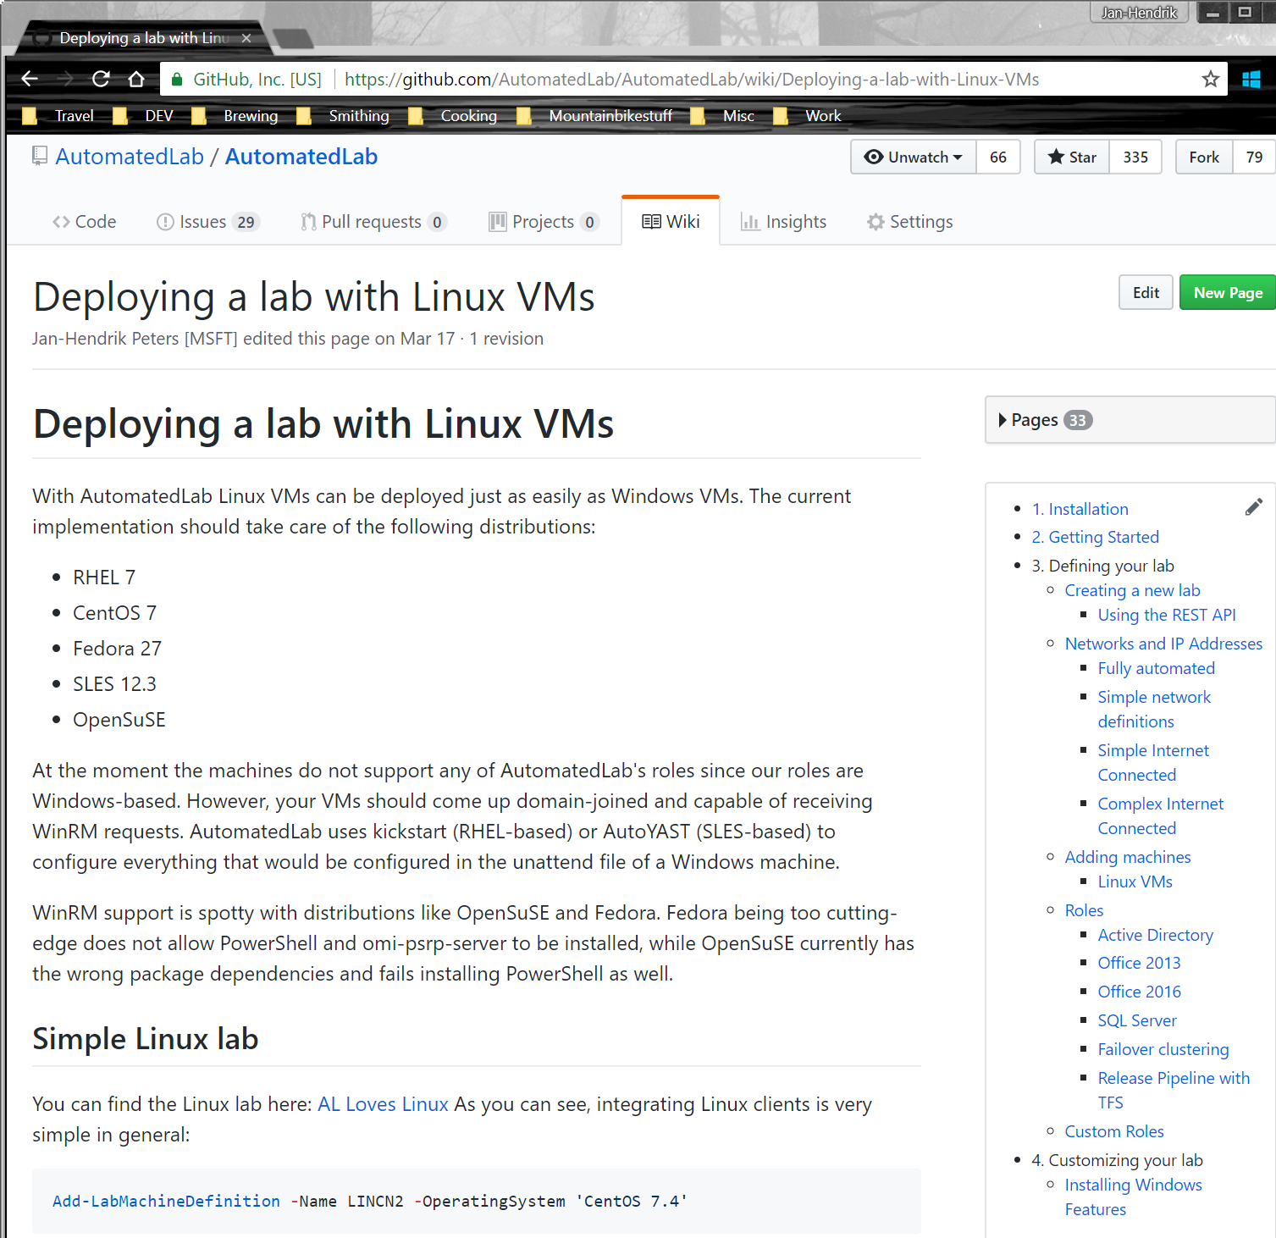The image size is (1276, 1238).
Task: Open the 'Active Directory' role link
Action: click(x=1155, y=935)
